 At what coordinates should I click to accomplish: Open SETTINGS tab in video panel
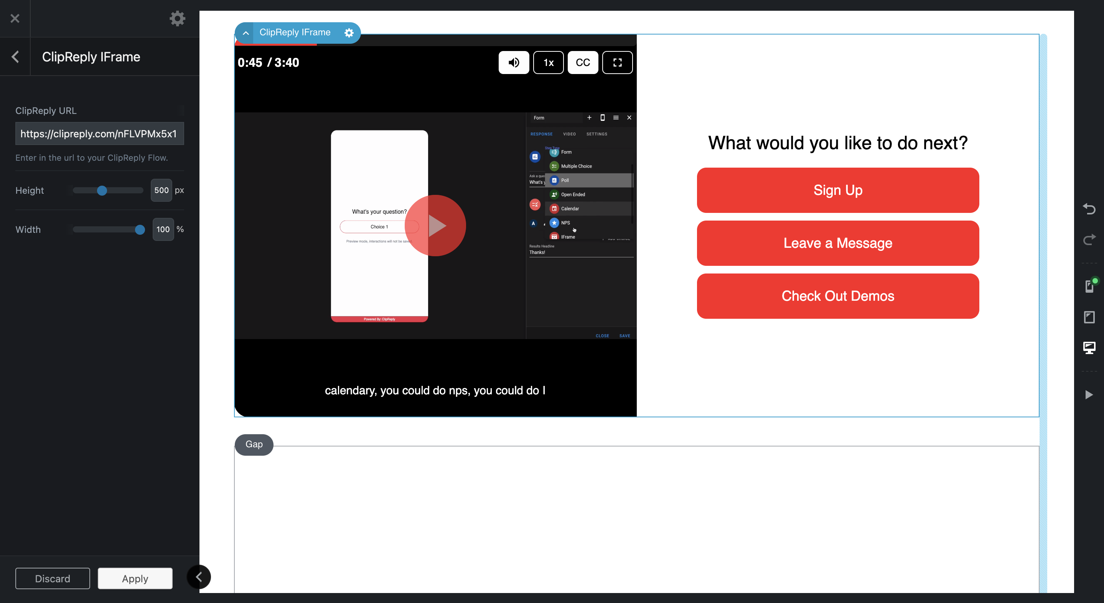coord(596,134)
